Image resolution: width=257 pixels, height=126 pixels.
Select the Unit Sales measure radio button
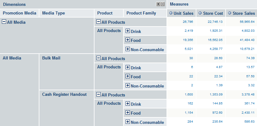[171, 13]
